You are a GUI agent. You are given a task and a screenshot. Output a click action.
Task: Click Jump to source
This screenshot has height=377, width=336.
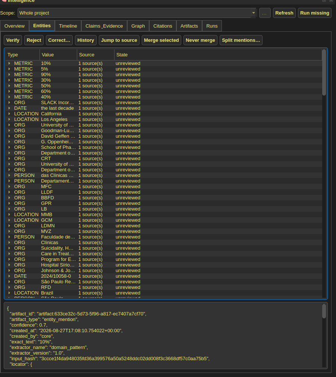pos(119,40)
